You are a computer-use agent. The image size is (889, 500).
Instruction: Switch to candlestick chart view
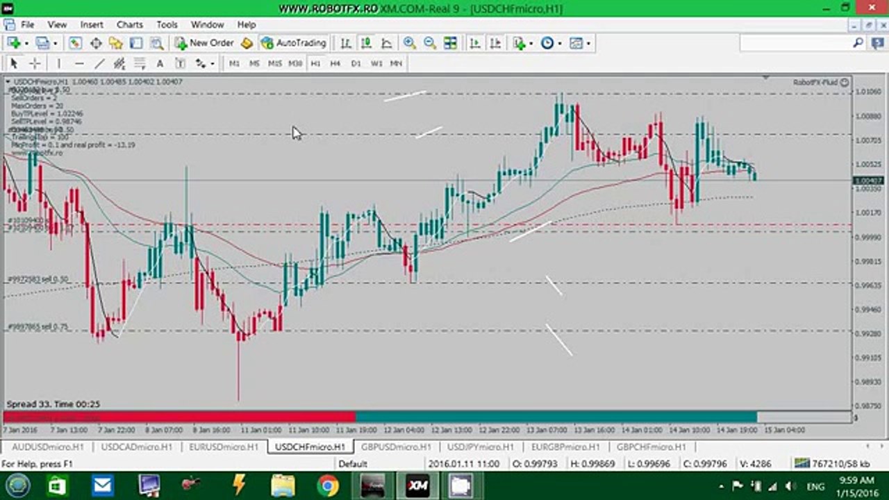click(x=366, y=43)
